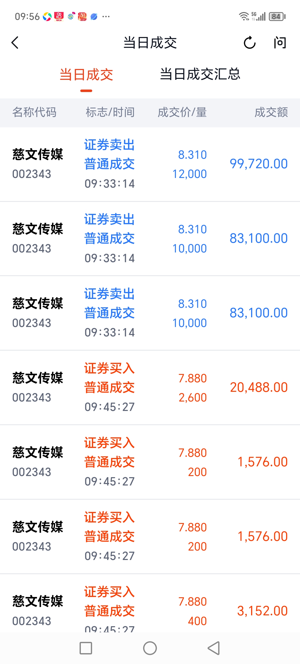Image resolution: width=300 pixels, height=664 pixels.
Task: Tap the Taobao notification icon in status bar
Action: tap(82, 17)
